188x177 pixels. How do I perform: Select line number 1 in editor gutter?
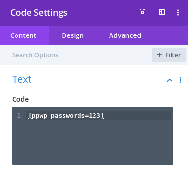point(19,116)
